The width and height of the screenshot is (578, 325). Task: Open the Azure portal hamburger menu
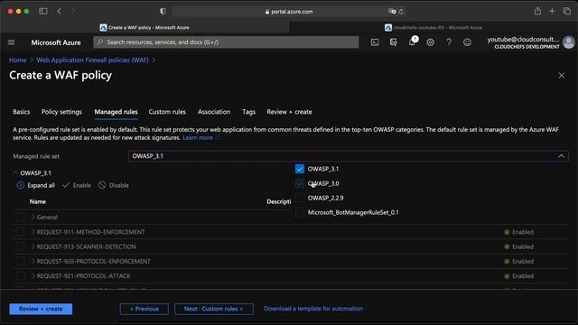coord(12,42)
